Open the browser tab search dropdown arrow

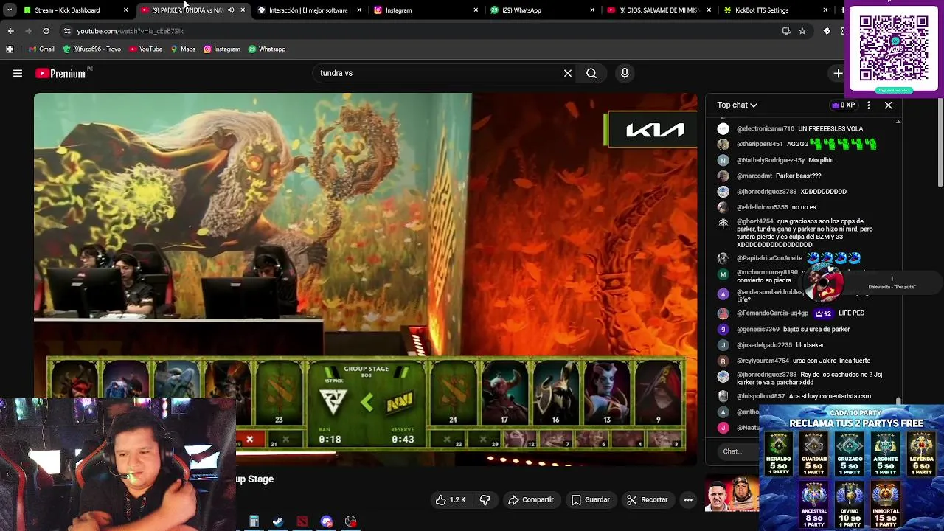tap(10, 10)
